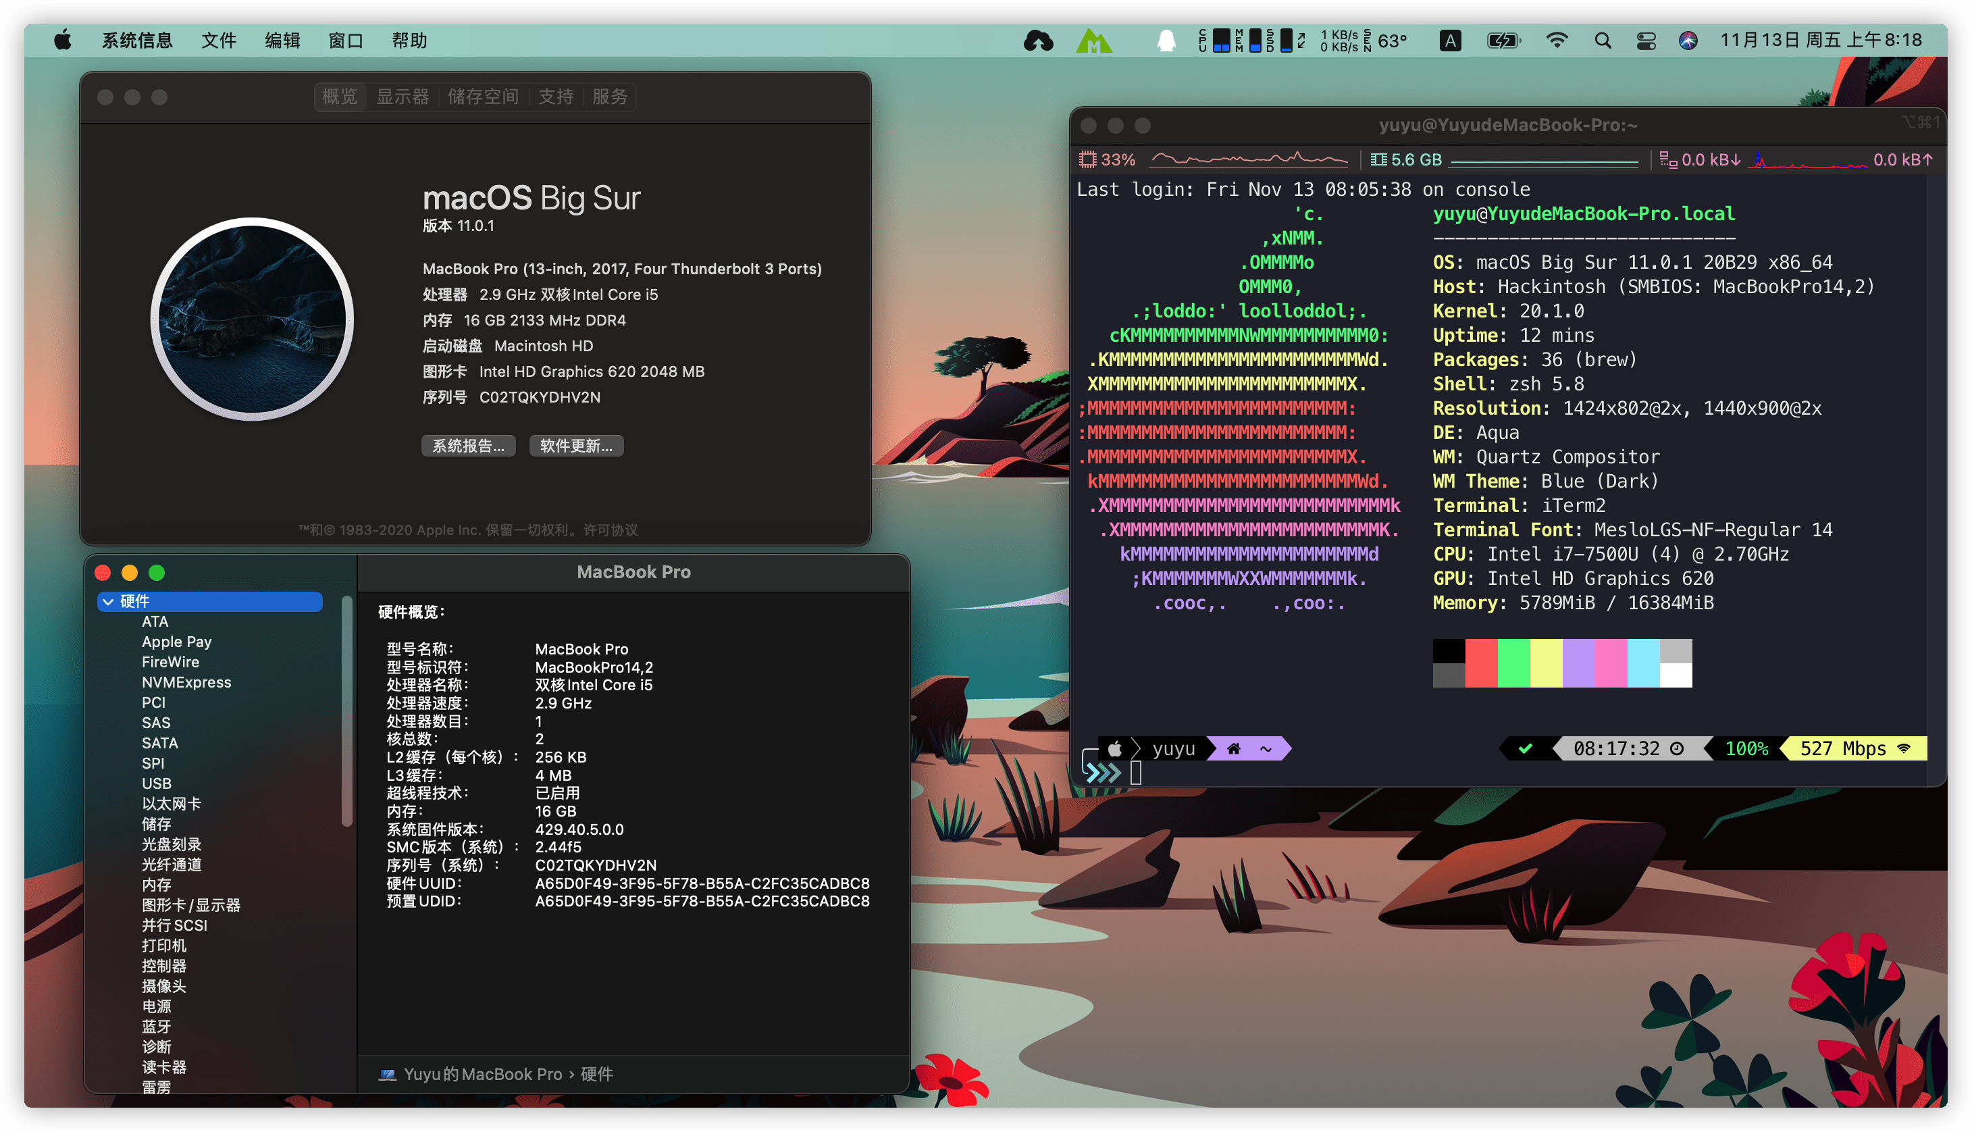Screen dimensions: 1972x1132
Task: Click the green checkmark in terminal prompt
Action: pyautogui.click(x=1525, y=749)
